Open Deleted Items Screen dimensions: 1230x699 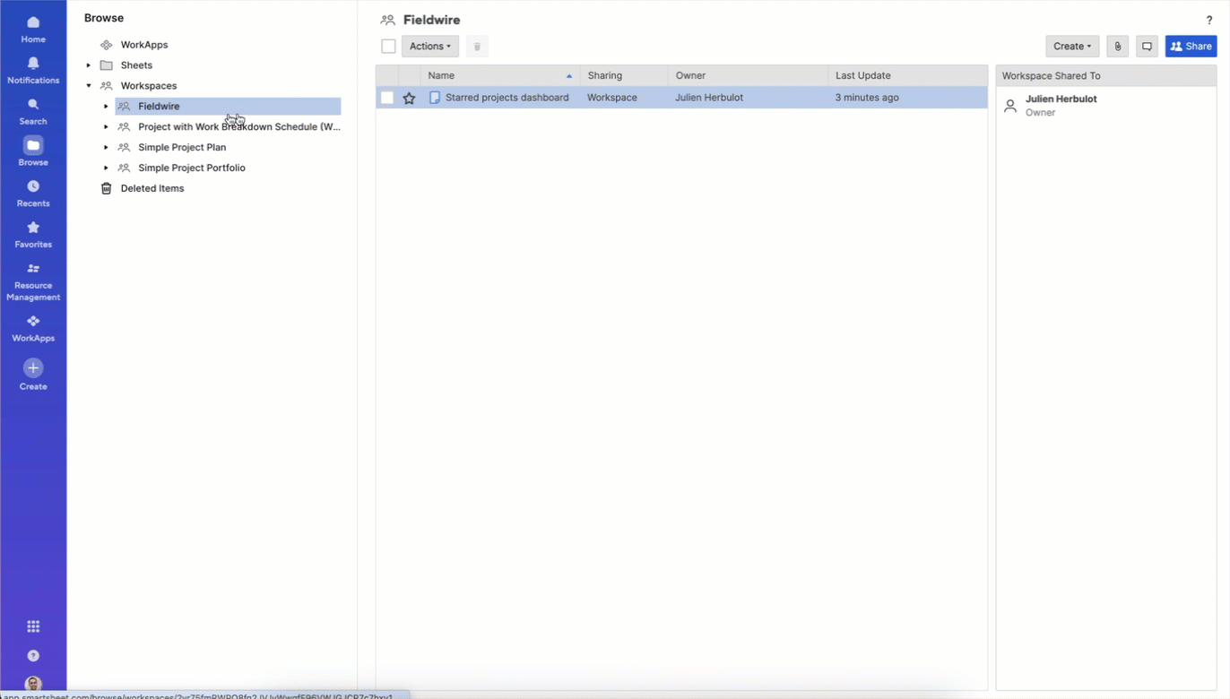tap(152, 188)
